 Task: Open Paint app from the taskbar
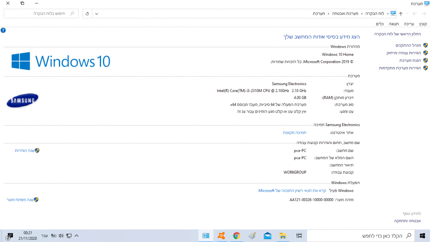click(x=252, y=236)
